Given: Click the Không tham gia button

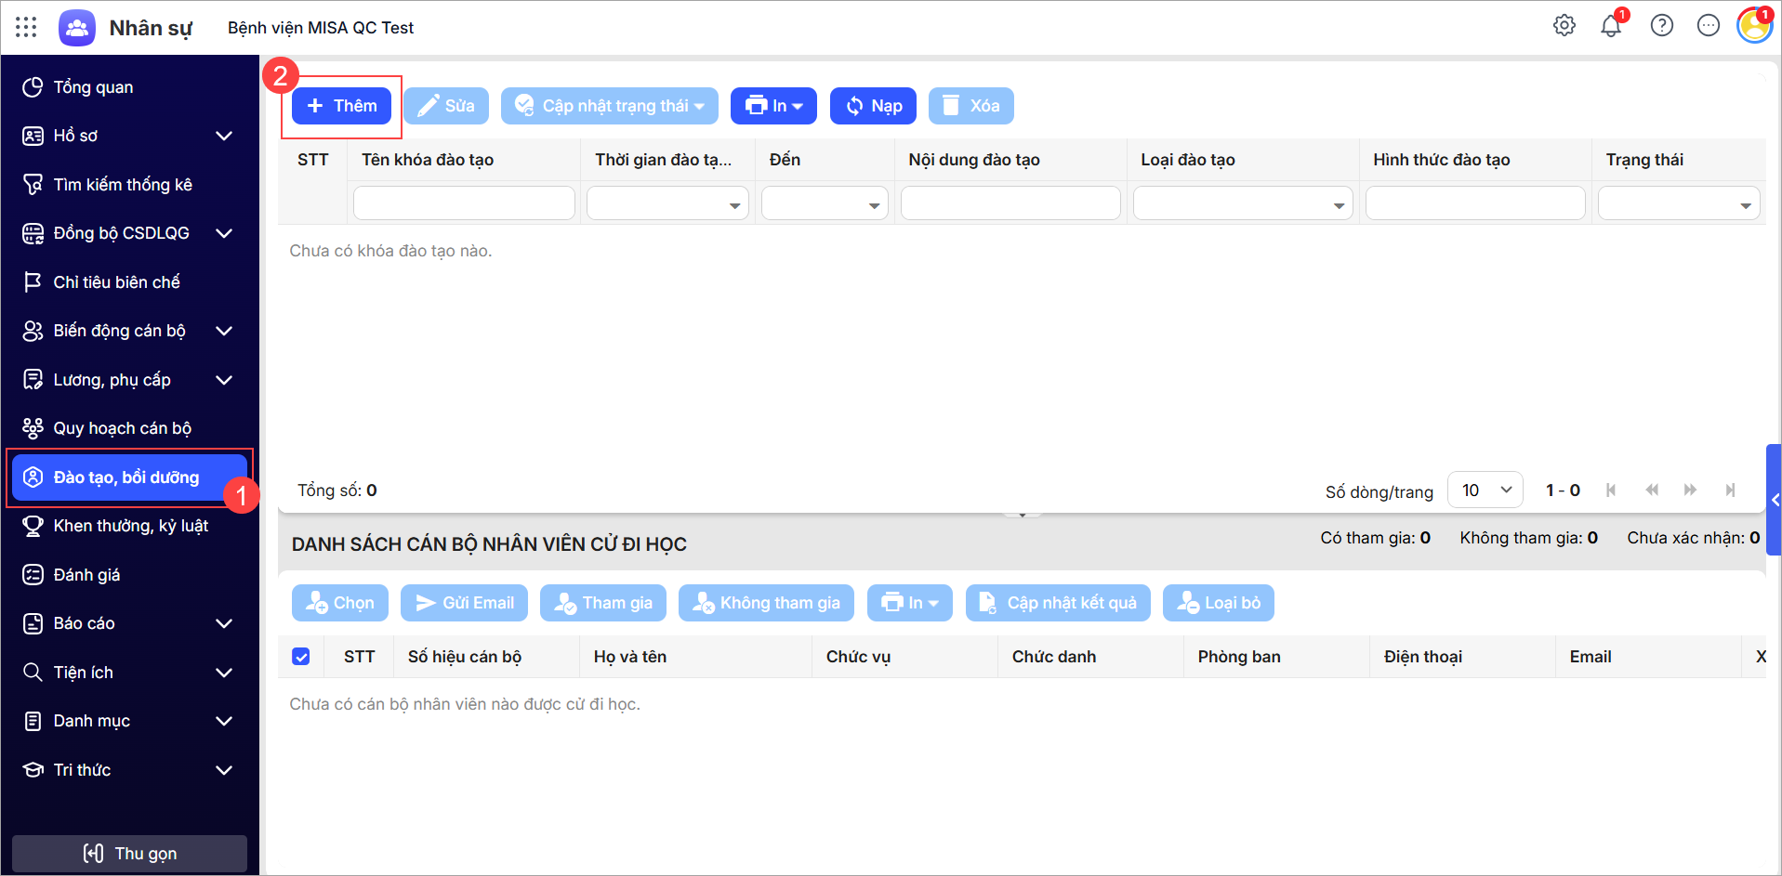Looking at the screenshot, I should 767,603.
